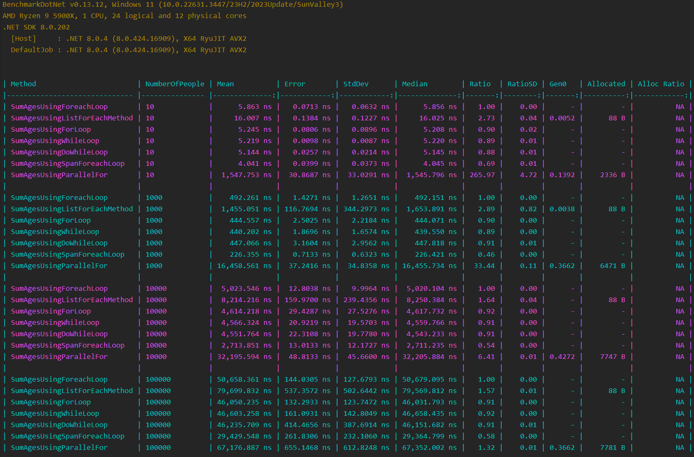Image resolution: width=694 pixels, height=457 pixels.
Task: Click the Gen0 column header
Action: (558, 84)
